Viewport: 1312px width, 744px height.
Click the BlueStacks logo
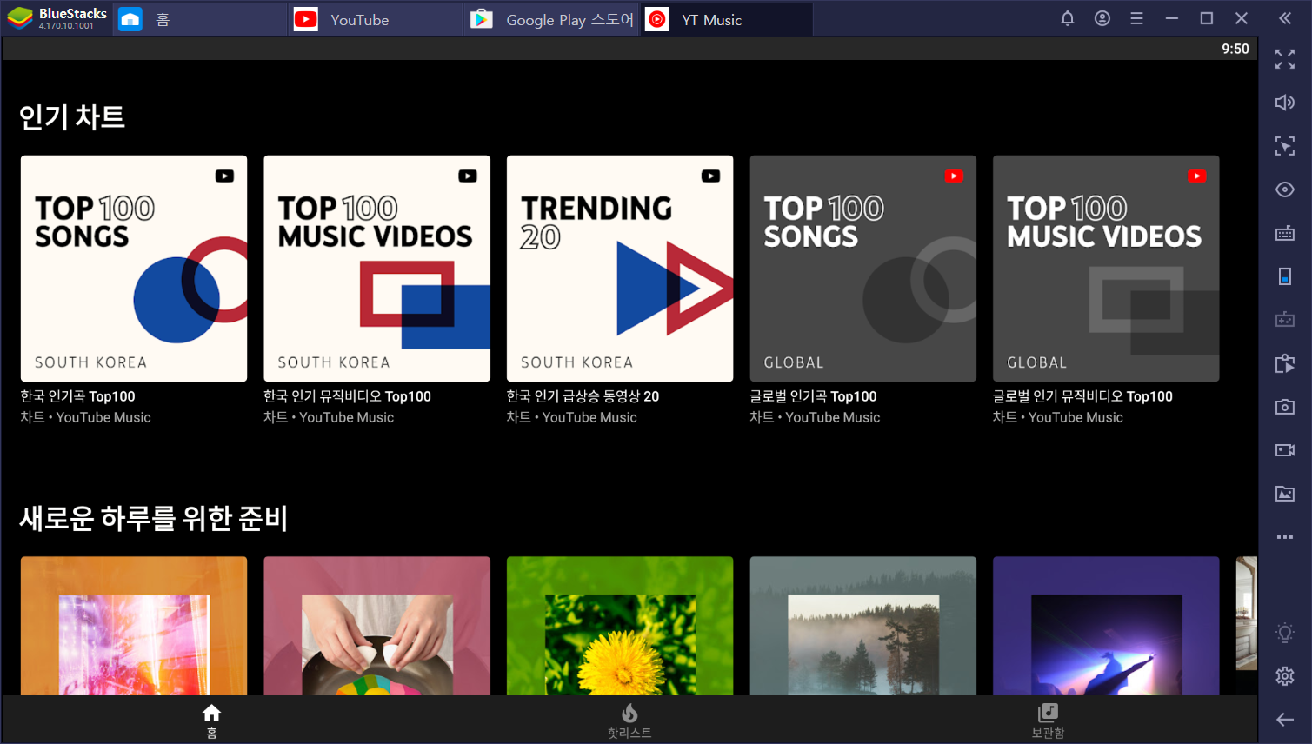[x=20, y=18]
